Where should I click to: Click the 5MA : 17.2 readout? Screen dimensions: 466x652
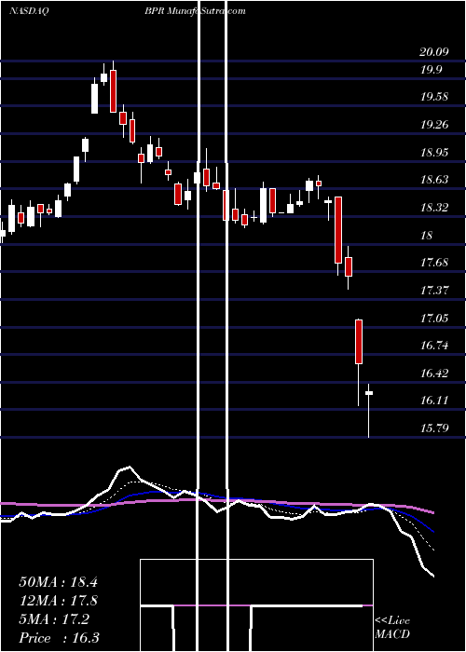tap(54, 619)
